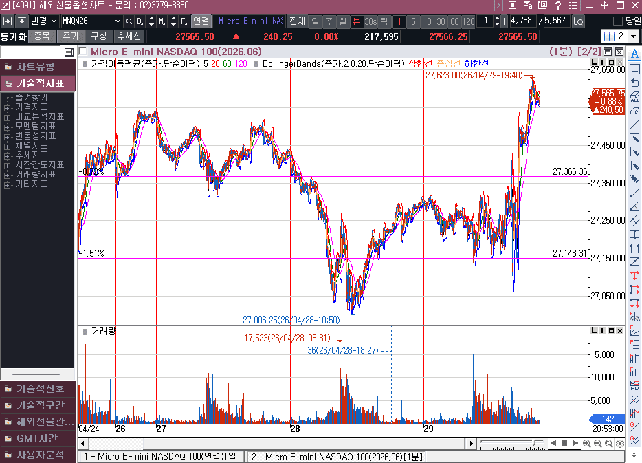Click the list icon beside search field
Screen dimensions: 642x463
pos(69,52)
